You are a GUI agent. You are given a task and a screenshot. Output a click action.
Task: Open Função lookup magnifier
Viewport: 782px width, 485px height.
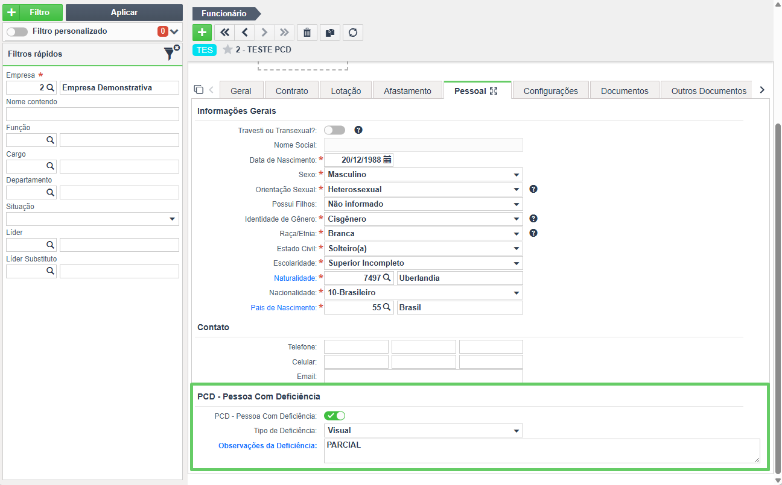pyautogui.click(x=51, y=140)
